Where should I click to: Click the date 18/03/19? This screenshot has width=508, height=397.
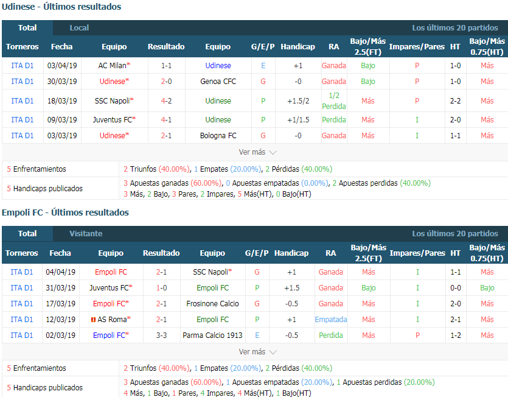62,101
